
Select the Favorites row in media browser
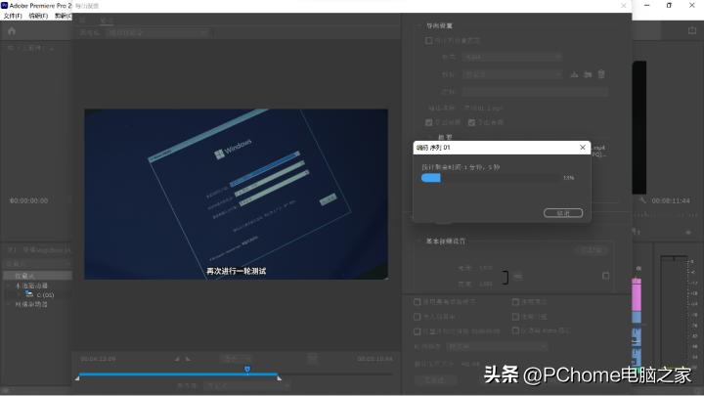point(38,276)
